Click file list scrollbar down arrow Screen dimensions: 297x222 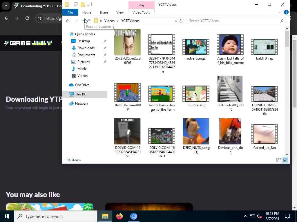coord(287,154)
